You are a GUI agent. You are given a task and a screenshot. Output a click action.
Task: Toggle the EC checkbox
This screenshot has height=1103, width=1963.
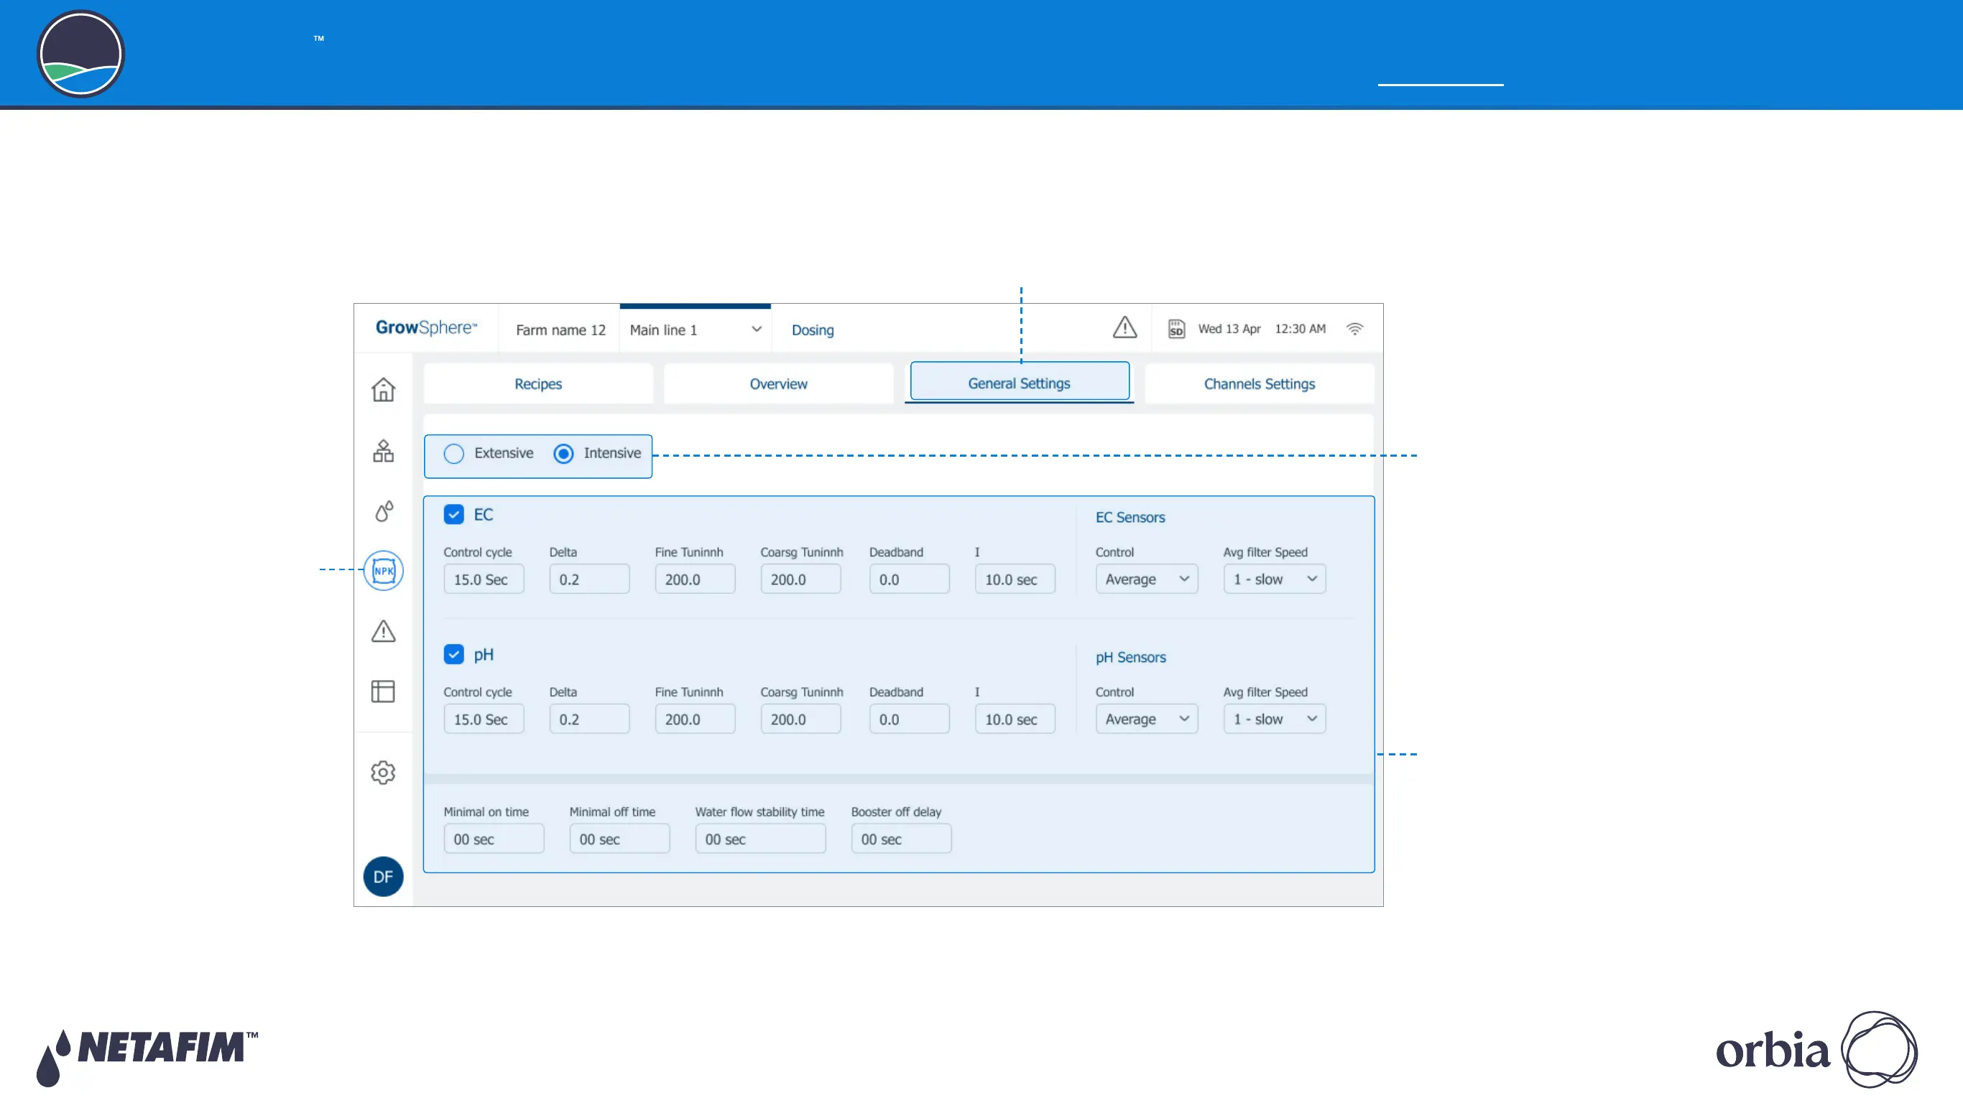coord(453,515)
